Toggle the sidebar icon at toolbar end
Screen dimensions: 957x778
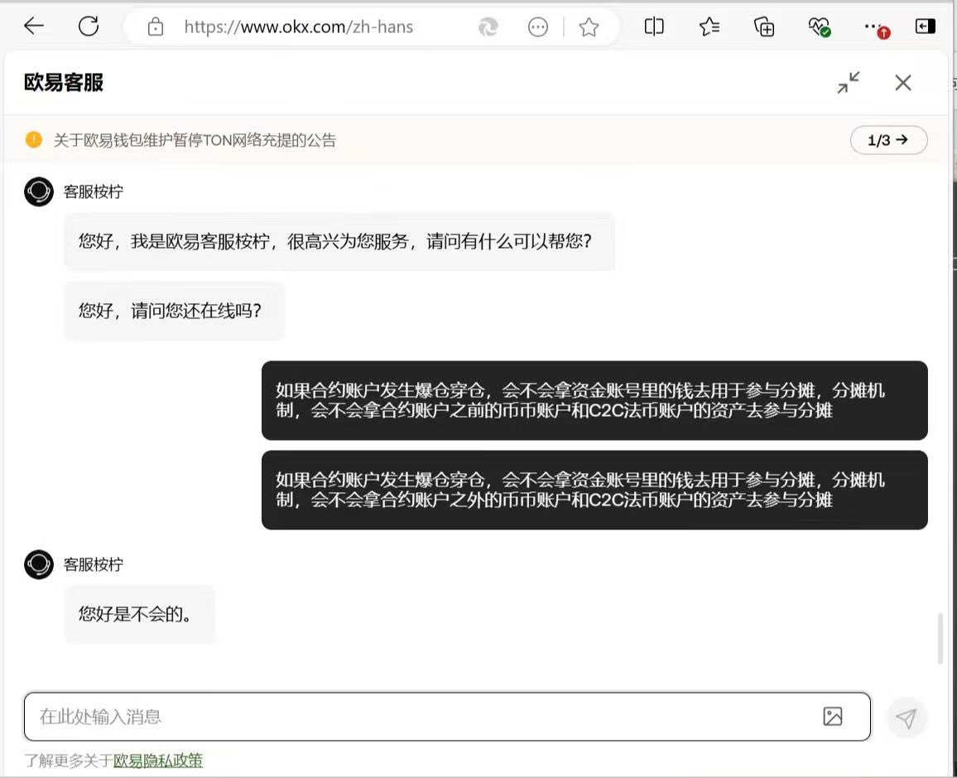coord(926,26)
